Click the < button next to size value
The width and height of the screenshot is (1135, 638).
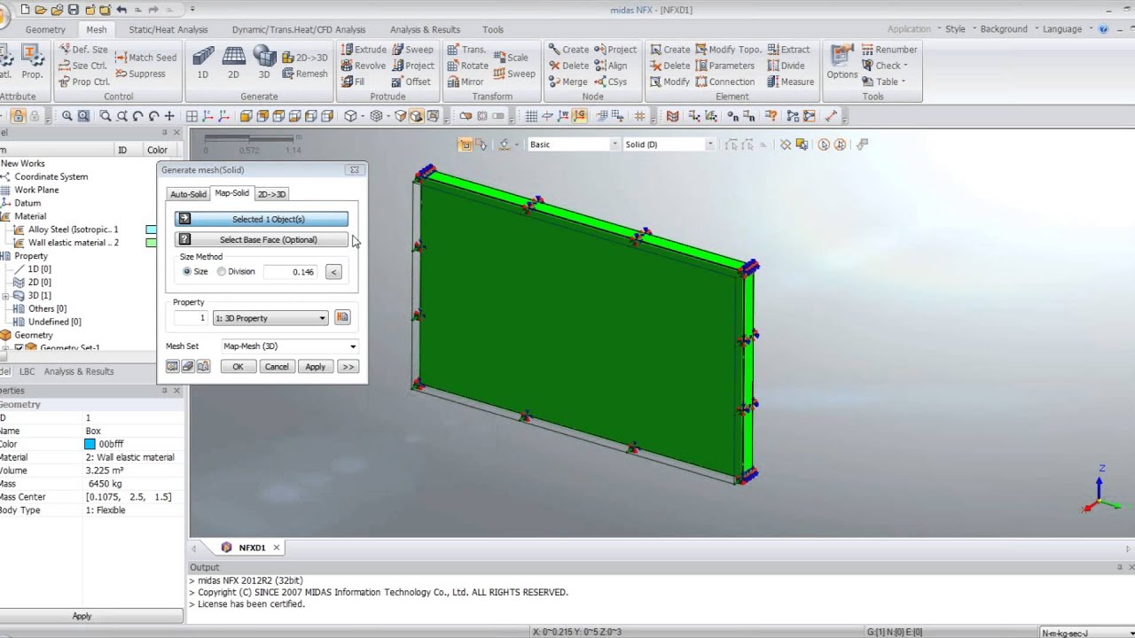pyautogui.click(x=333, y=272)
